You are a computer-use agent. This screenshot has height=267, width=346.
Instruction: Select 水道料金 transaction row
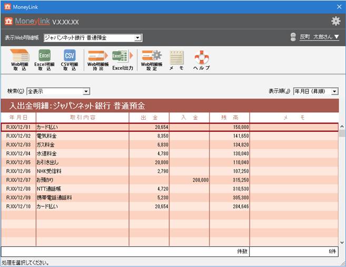170,154
